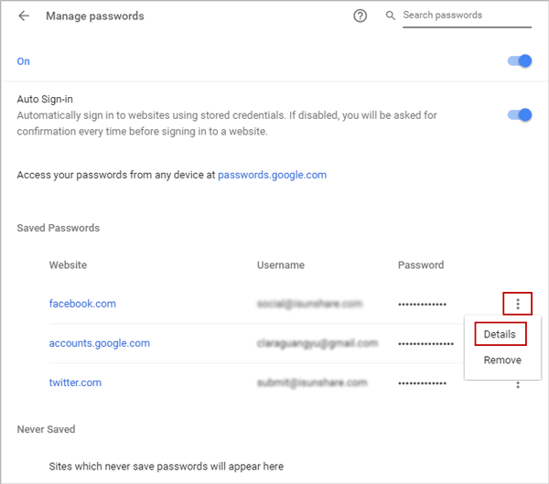Turn off the password saving On toggle
Image resolution: width=549 pixels, height=484 pixels.
click(520, 61)
